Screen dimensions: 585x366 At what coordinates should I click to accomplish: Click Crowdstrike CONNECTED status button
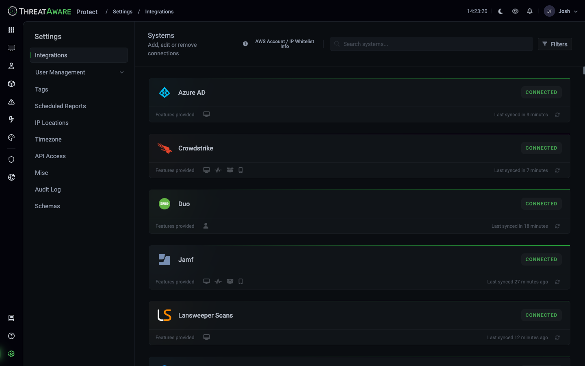point(542,148)
